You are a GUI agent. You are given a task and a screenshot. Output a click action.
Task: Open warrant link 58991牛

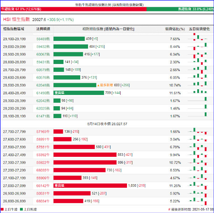[x=43, y=139]
